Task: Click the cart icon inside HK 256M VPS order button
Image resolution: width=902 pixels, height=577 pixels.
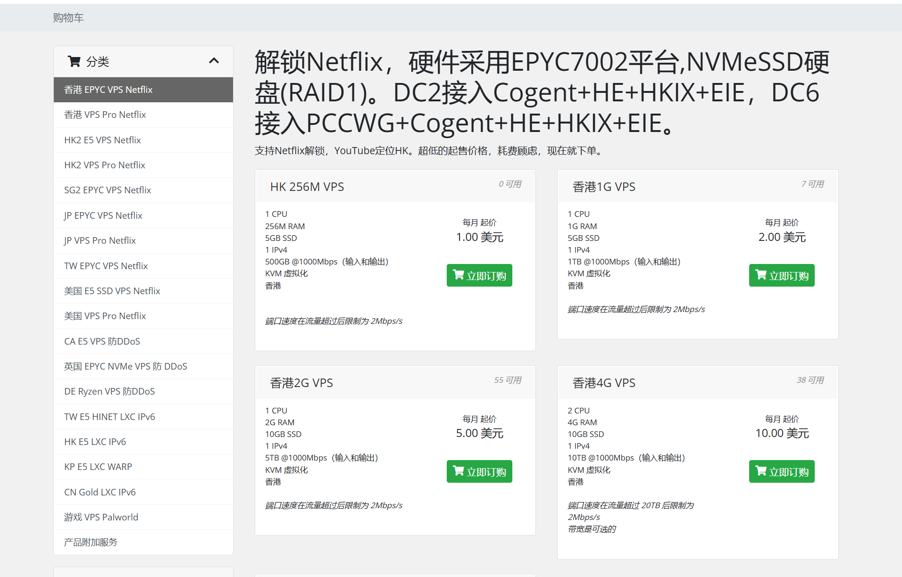Action: tap(458, 275)
